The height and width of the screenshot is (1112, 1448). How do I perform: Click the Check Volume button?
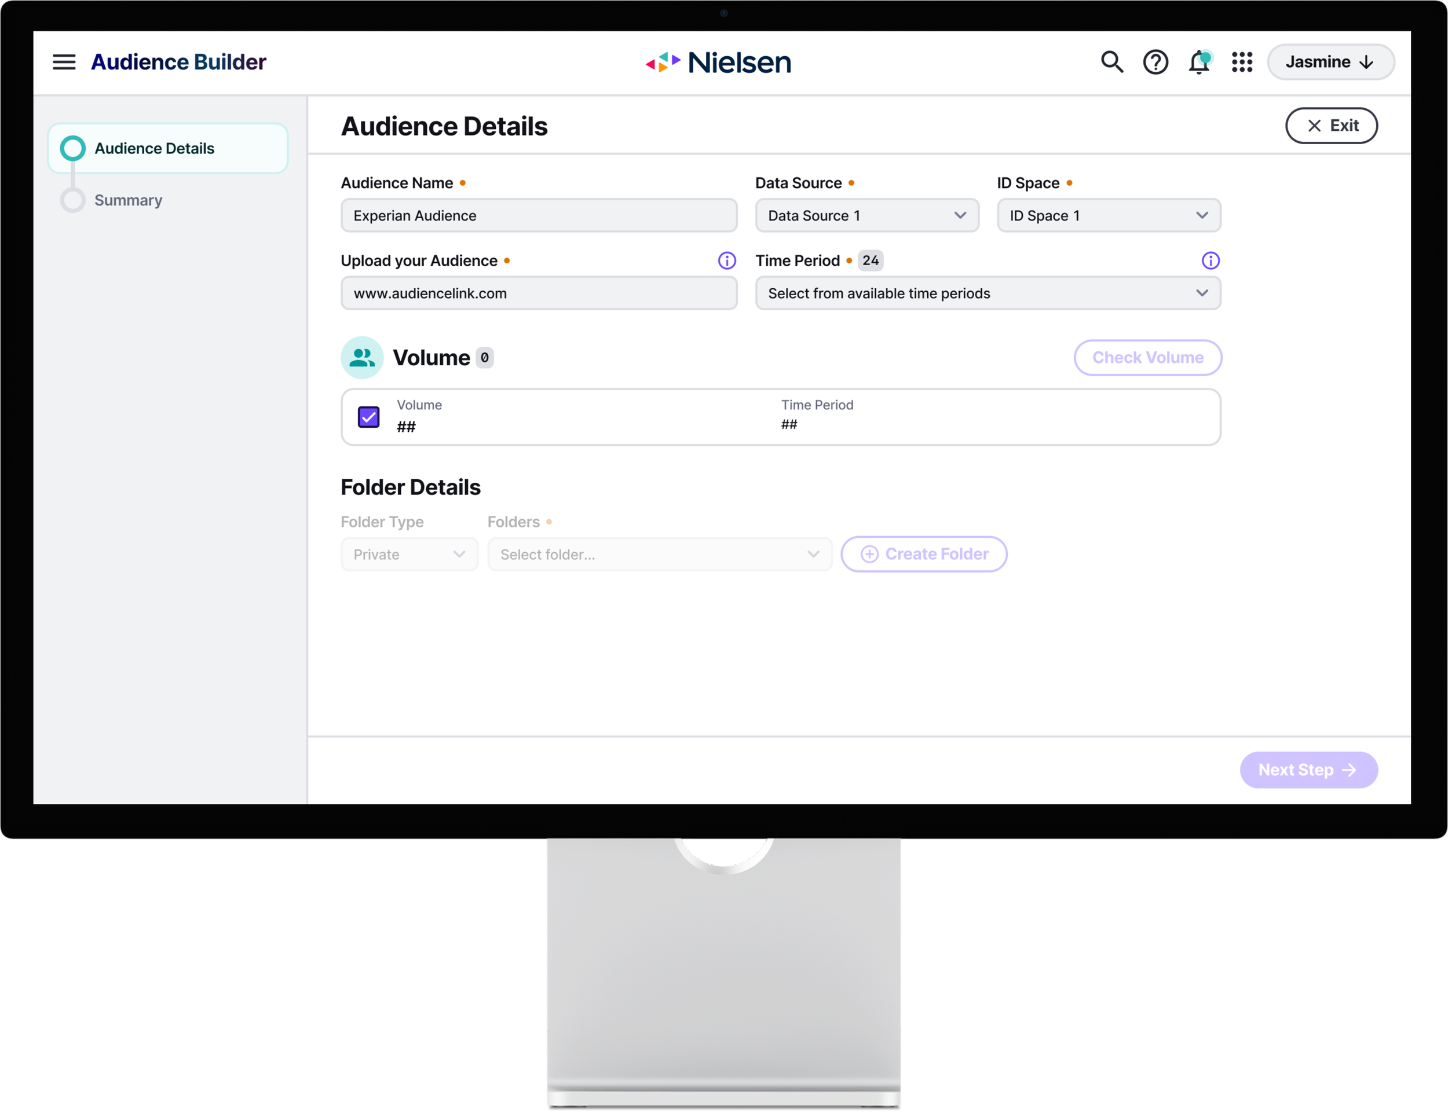pos(1147,358)
